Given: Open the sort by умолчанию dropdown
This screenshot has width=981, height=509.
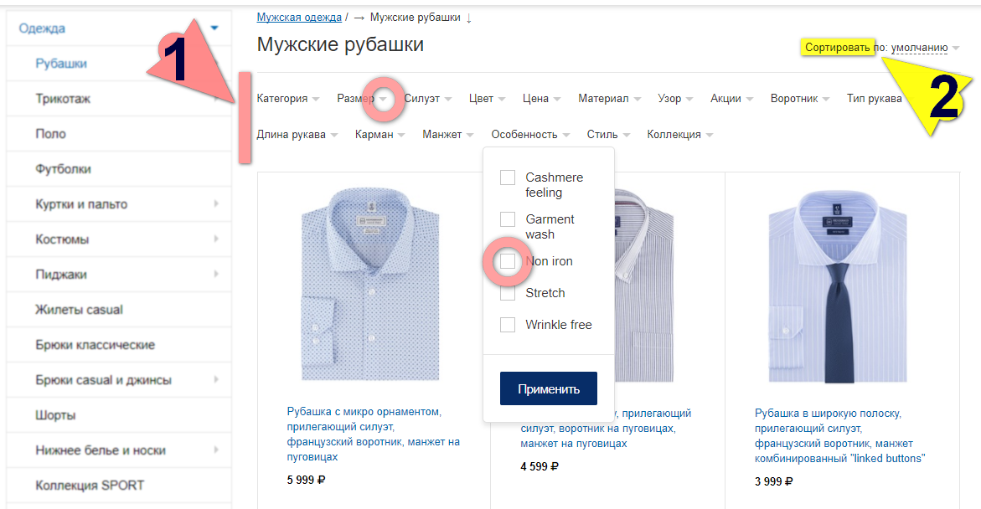Looking at the screenshot, I should 924,48.
